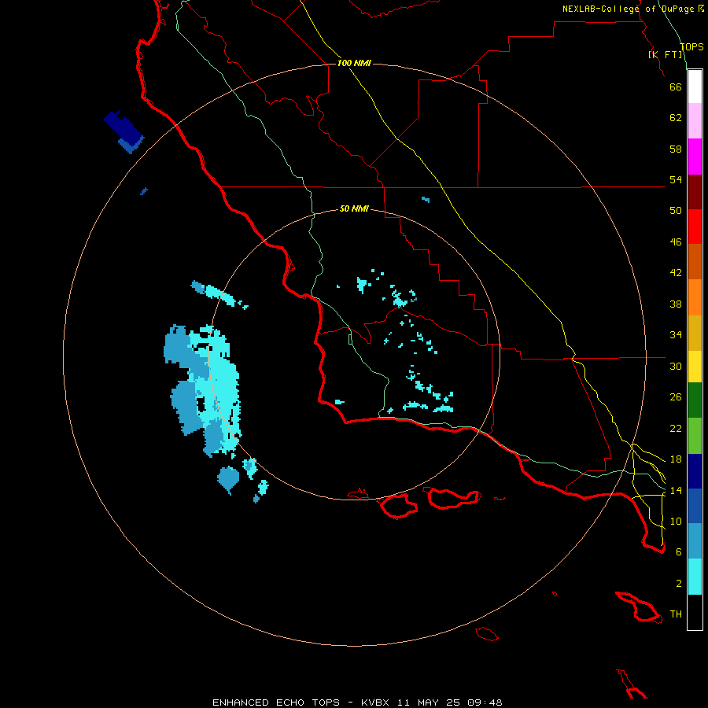Click the legend value 22

[676, 428]
